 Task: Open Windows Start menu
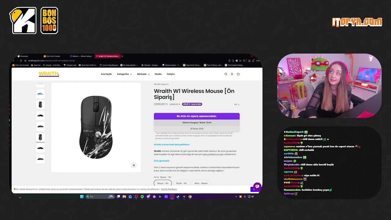click(x=82, y=196)
